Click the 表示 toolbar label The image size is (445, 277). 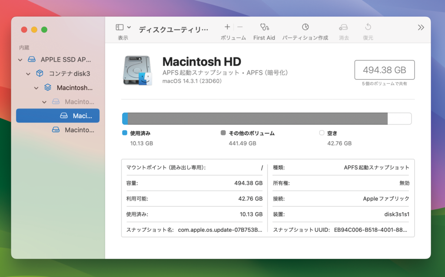coord(123,38)
